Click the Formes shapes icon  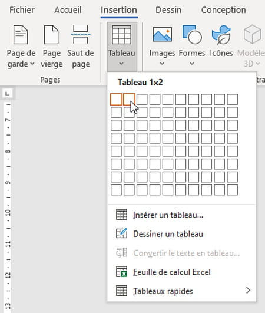pos(192,34)
